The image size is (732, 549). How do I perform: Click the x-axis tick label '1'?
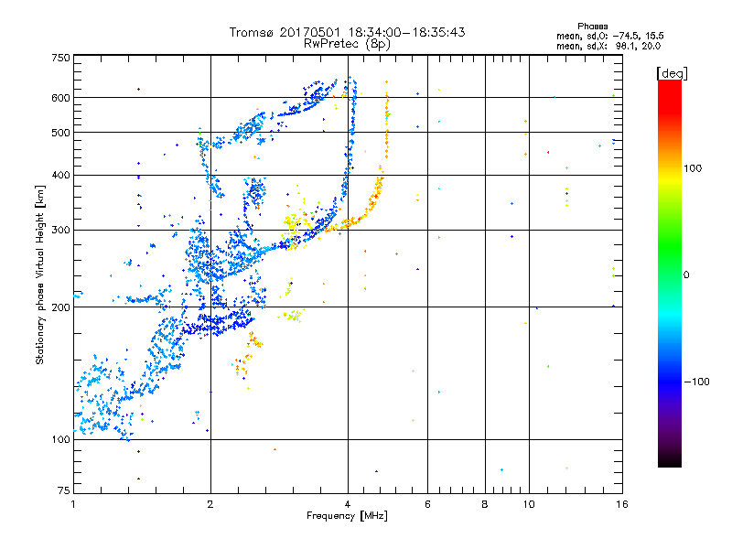click(x=73, y=504)
